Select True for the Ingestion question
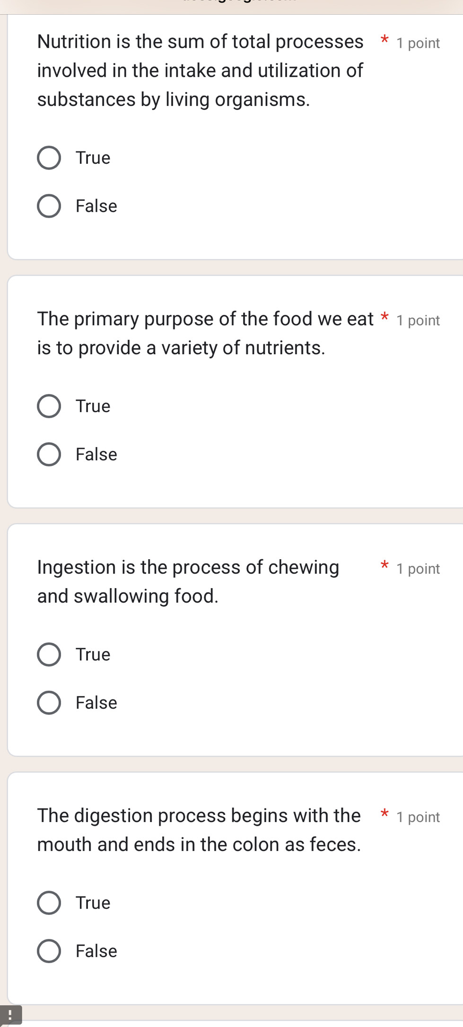This screenshot has height=1027, width=463. 49,655
